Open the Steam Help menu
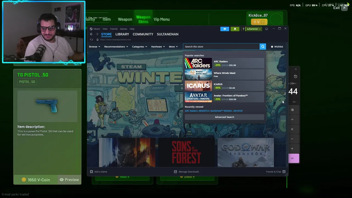The height and width of the screenshot is (198, 352). [132, 29]
